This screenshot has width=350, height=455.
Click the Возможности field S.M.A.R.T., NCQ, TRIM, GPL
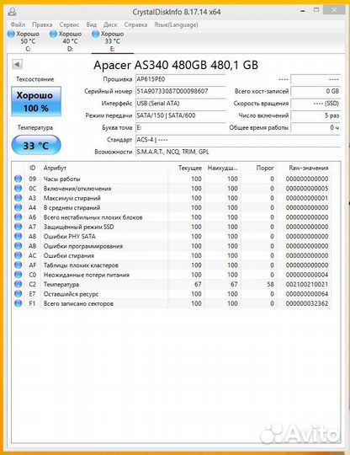[237, 152]
